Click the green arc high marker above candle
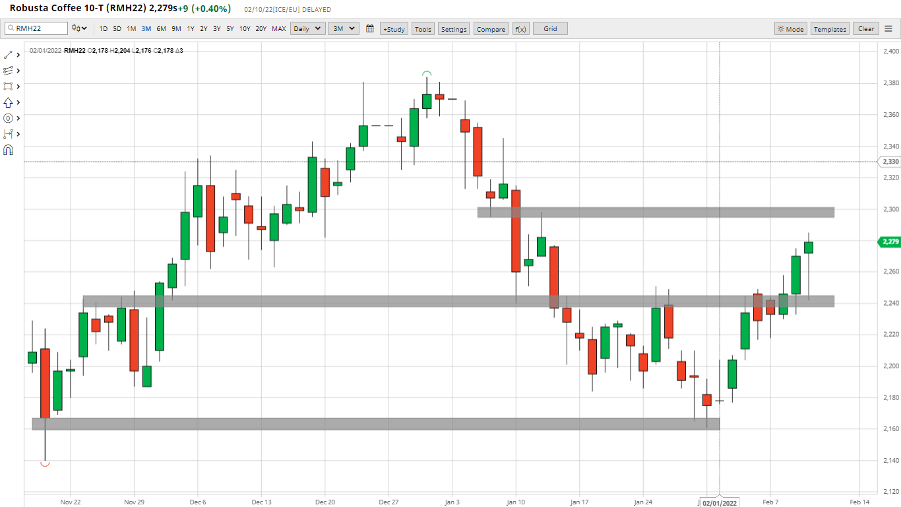Screen dimensions: 901x507 (x=427, y=74)
